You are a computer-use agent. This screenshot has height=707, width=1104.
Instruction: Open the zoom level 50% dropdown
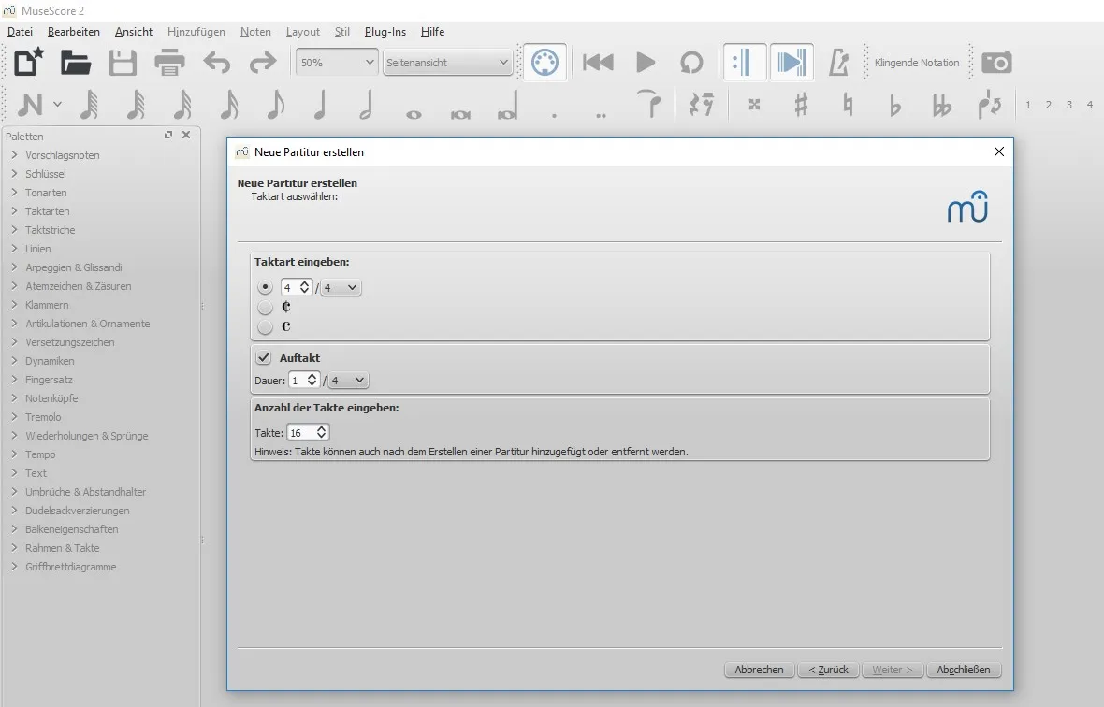click(x=336, y=63)
